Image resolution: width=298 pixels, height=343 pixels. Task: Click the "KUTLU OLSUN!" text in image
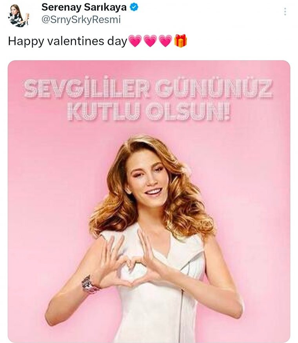click(x=149, y=112)
